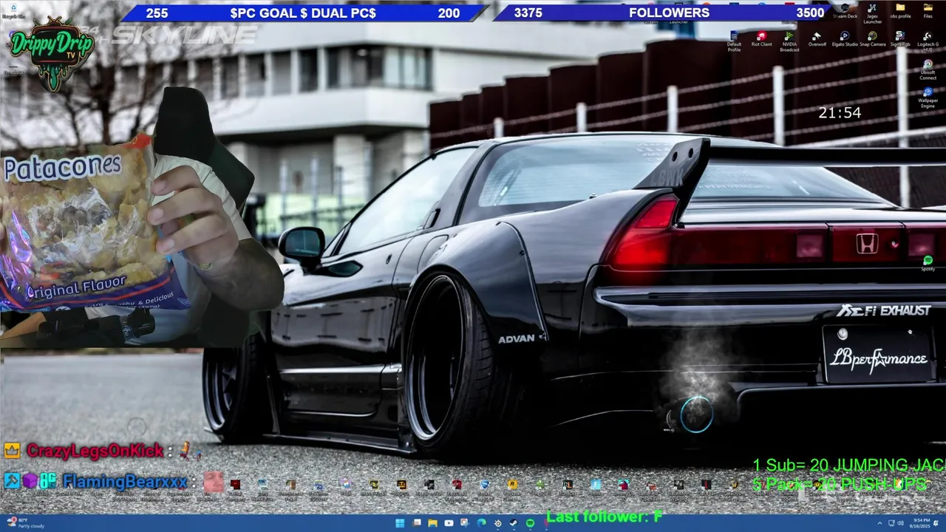Select the Stream Deck desktop shortcut
The height and width of the screenshot is (532, 946).
(845, 10)
